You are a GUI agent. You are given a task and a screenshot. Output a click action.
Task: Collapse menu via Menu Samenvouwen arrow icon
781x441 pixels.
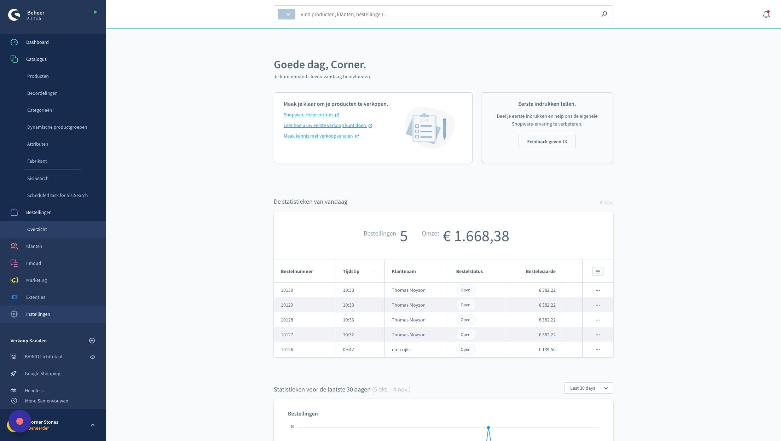(x=14, y=401)
